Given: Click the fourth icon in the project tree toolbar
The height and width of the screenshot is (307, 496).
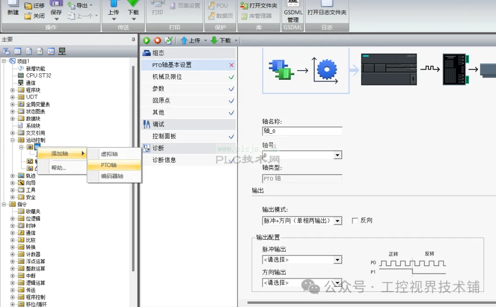Looking at the screenshot, I should click(x=40, y=51).
